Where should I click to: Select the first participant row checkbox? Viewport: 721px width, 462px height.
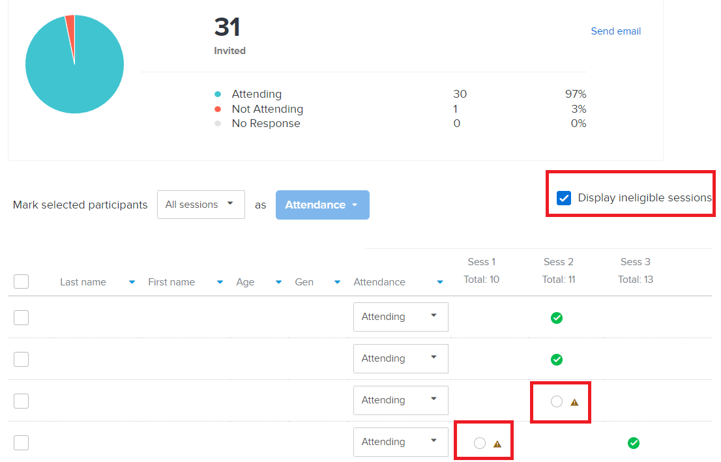[x=21, y=317]
